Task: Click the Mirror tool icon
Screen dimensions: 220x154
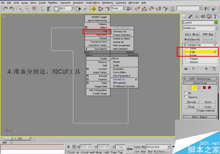Action: 207,9
